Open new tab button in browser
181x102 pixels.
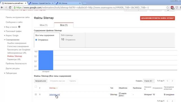pos(84,3)
